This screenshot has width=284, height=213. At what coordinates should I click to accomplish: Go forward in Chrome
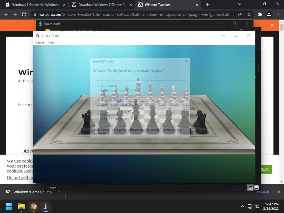tap(15, 14)
